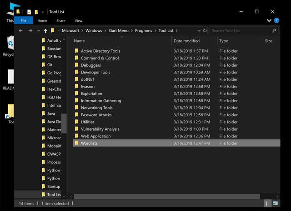
Task: Click the Up one level arrow
Action: pos(45,30)
